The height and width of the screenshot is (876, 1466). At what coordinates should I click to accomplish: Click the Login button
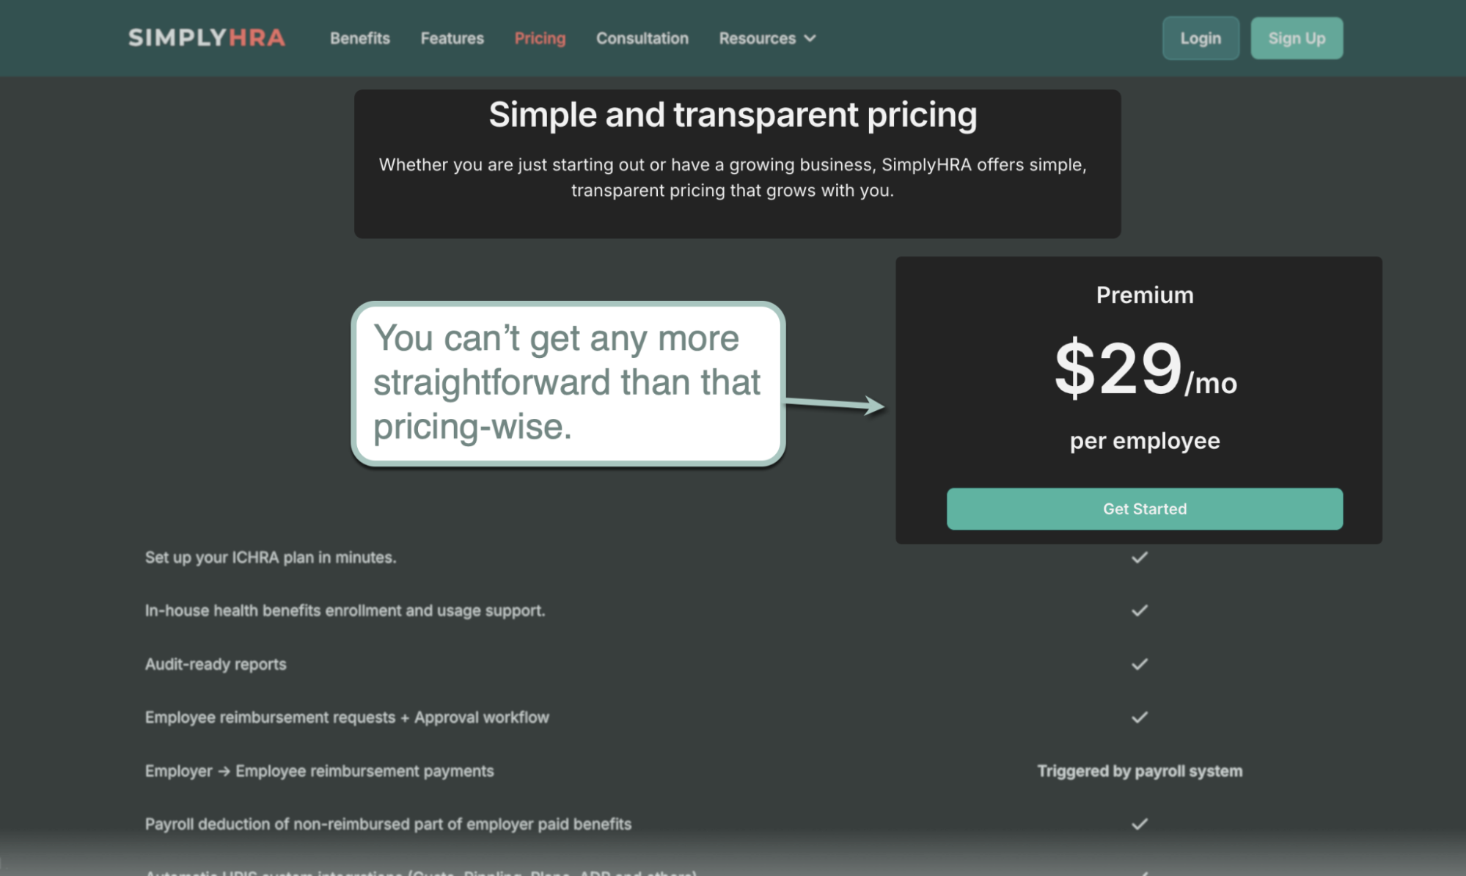1201,38
